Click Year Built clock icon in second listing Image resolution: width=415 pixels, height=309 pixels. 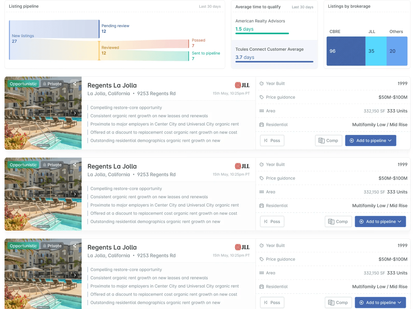click(261, 165)
